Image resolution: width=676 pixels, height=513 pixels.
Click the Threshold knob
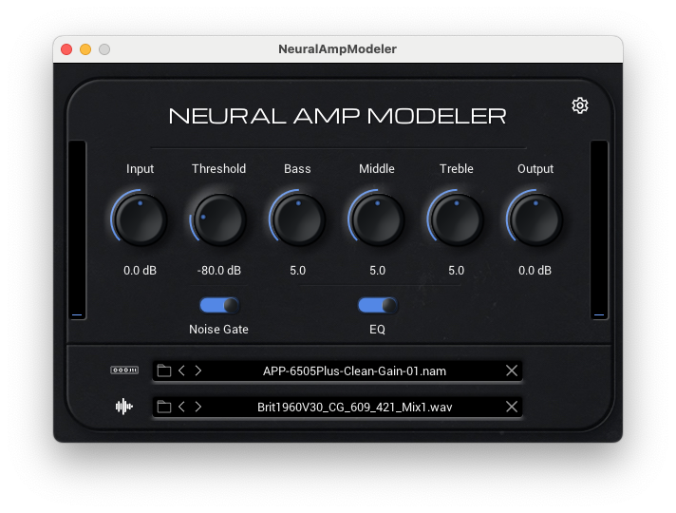[219, 219]
